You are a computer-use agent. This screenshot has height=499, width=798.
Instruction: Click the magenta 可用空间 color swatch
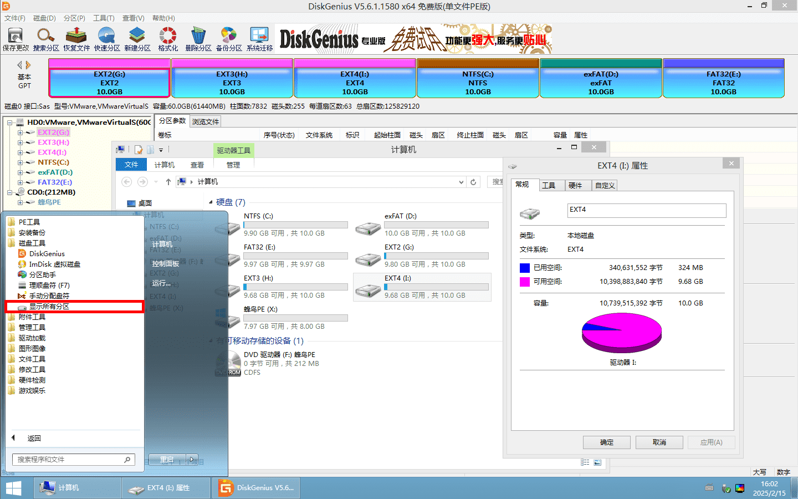click(525, 282)
